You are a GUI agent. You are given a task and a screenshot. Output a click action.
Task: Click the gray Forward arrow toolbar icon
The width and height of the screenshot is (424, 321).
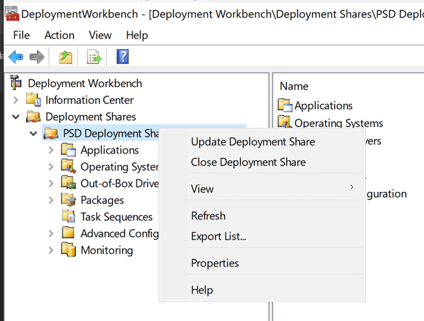(x=37, y=57)
